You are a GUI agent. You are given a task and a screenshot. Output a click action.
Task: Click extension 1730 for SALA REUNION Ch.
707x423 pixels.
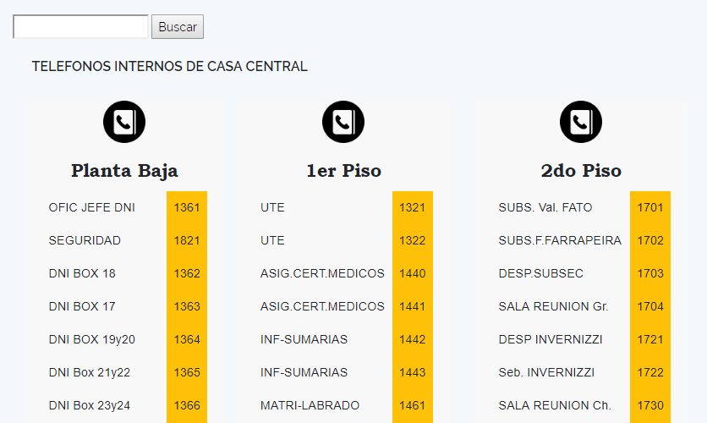(x=650, y=405)
